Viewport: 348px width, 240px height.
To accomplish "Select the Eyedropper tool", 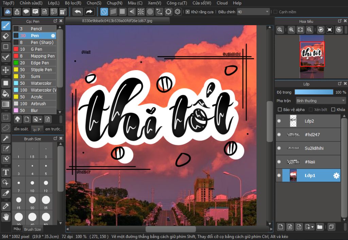I will coord(6,206).
